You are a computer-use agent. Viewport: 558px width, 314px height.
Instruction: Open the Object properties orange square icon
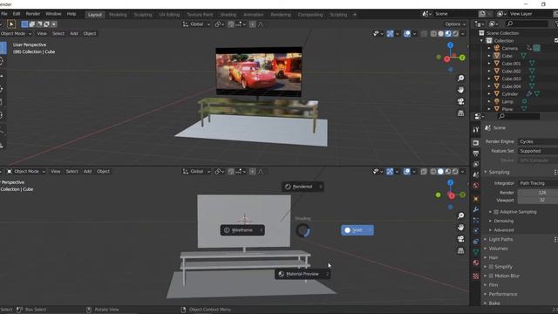pyautogui.click(x=476, y=199)
